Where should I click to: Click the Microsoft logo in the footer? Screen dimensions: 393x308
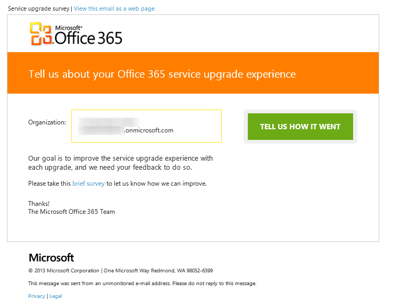[51, 258]
